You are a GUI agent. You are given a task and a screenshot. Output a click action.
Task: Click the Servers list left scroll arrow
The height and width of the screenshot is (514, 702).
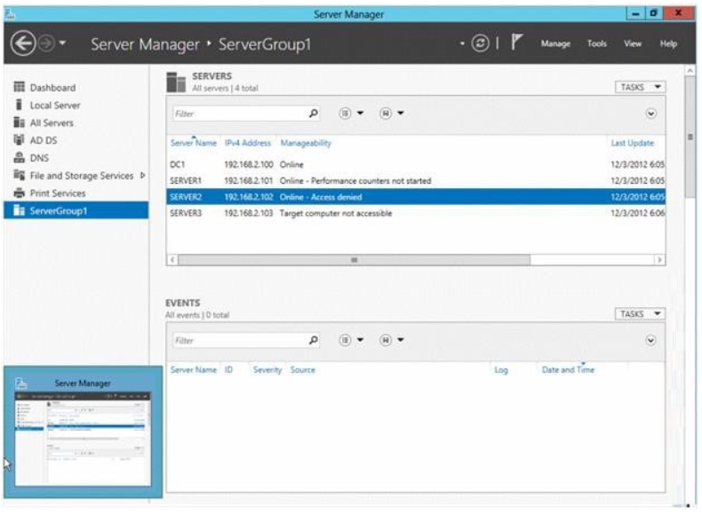(172, 260)
